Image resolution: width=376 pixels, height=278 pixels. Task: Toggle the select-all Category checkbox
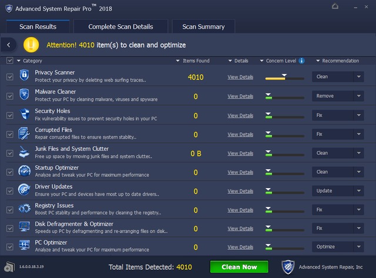pyautogui.click(x=10, y=61)
